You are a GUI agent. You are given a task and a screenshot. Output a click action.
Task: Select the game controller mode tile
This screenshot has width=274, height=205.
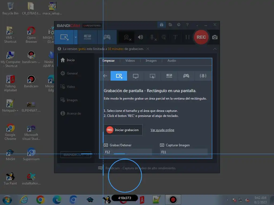(186, 76)
